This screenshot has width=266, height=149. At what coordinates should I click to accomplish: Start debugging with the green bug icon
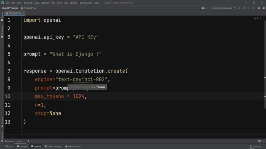pyautogui.click(x=244, y=8)
